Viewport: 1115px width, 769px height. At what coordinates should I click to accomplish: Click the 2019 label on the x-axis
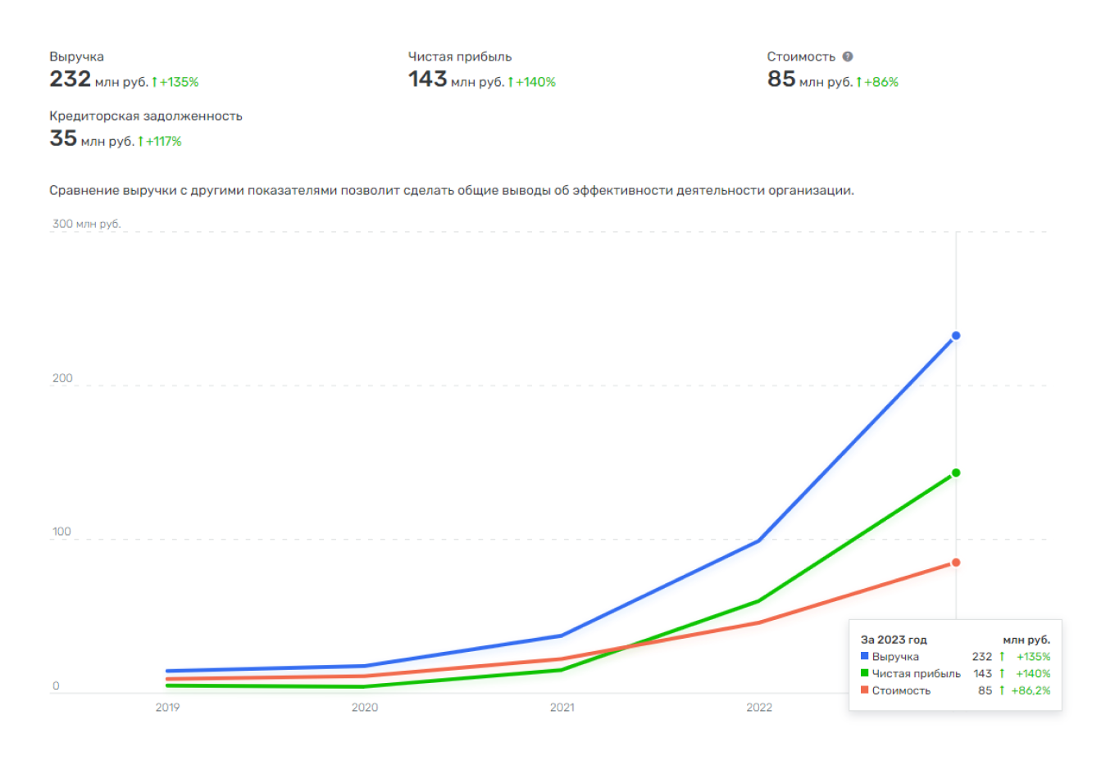[167, 708]
